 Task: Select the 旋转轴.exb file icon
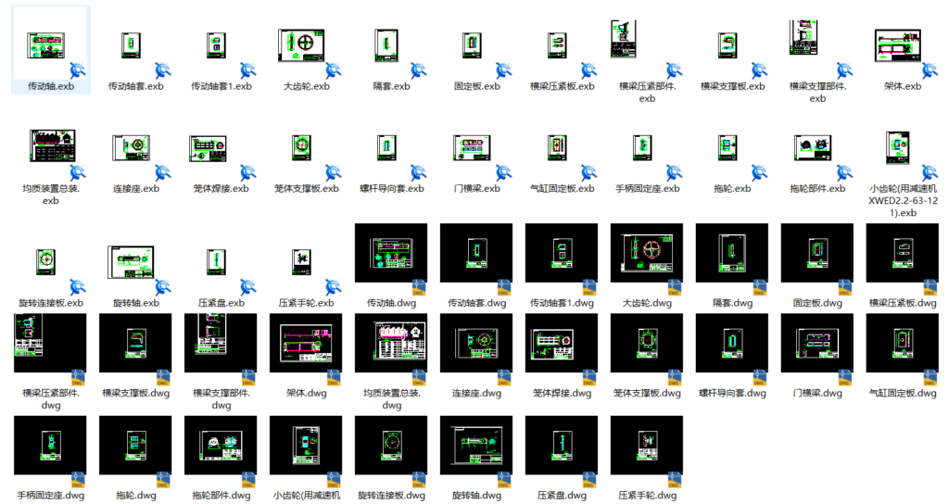(x=131, y=262)
